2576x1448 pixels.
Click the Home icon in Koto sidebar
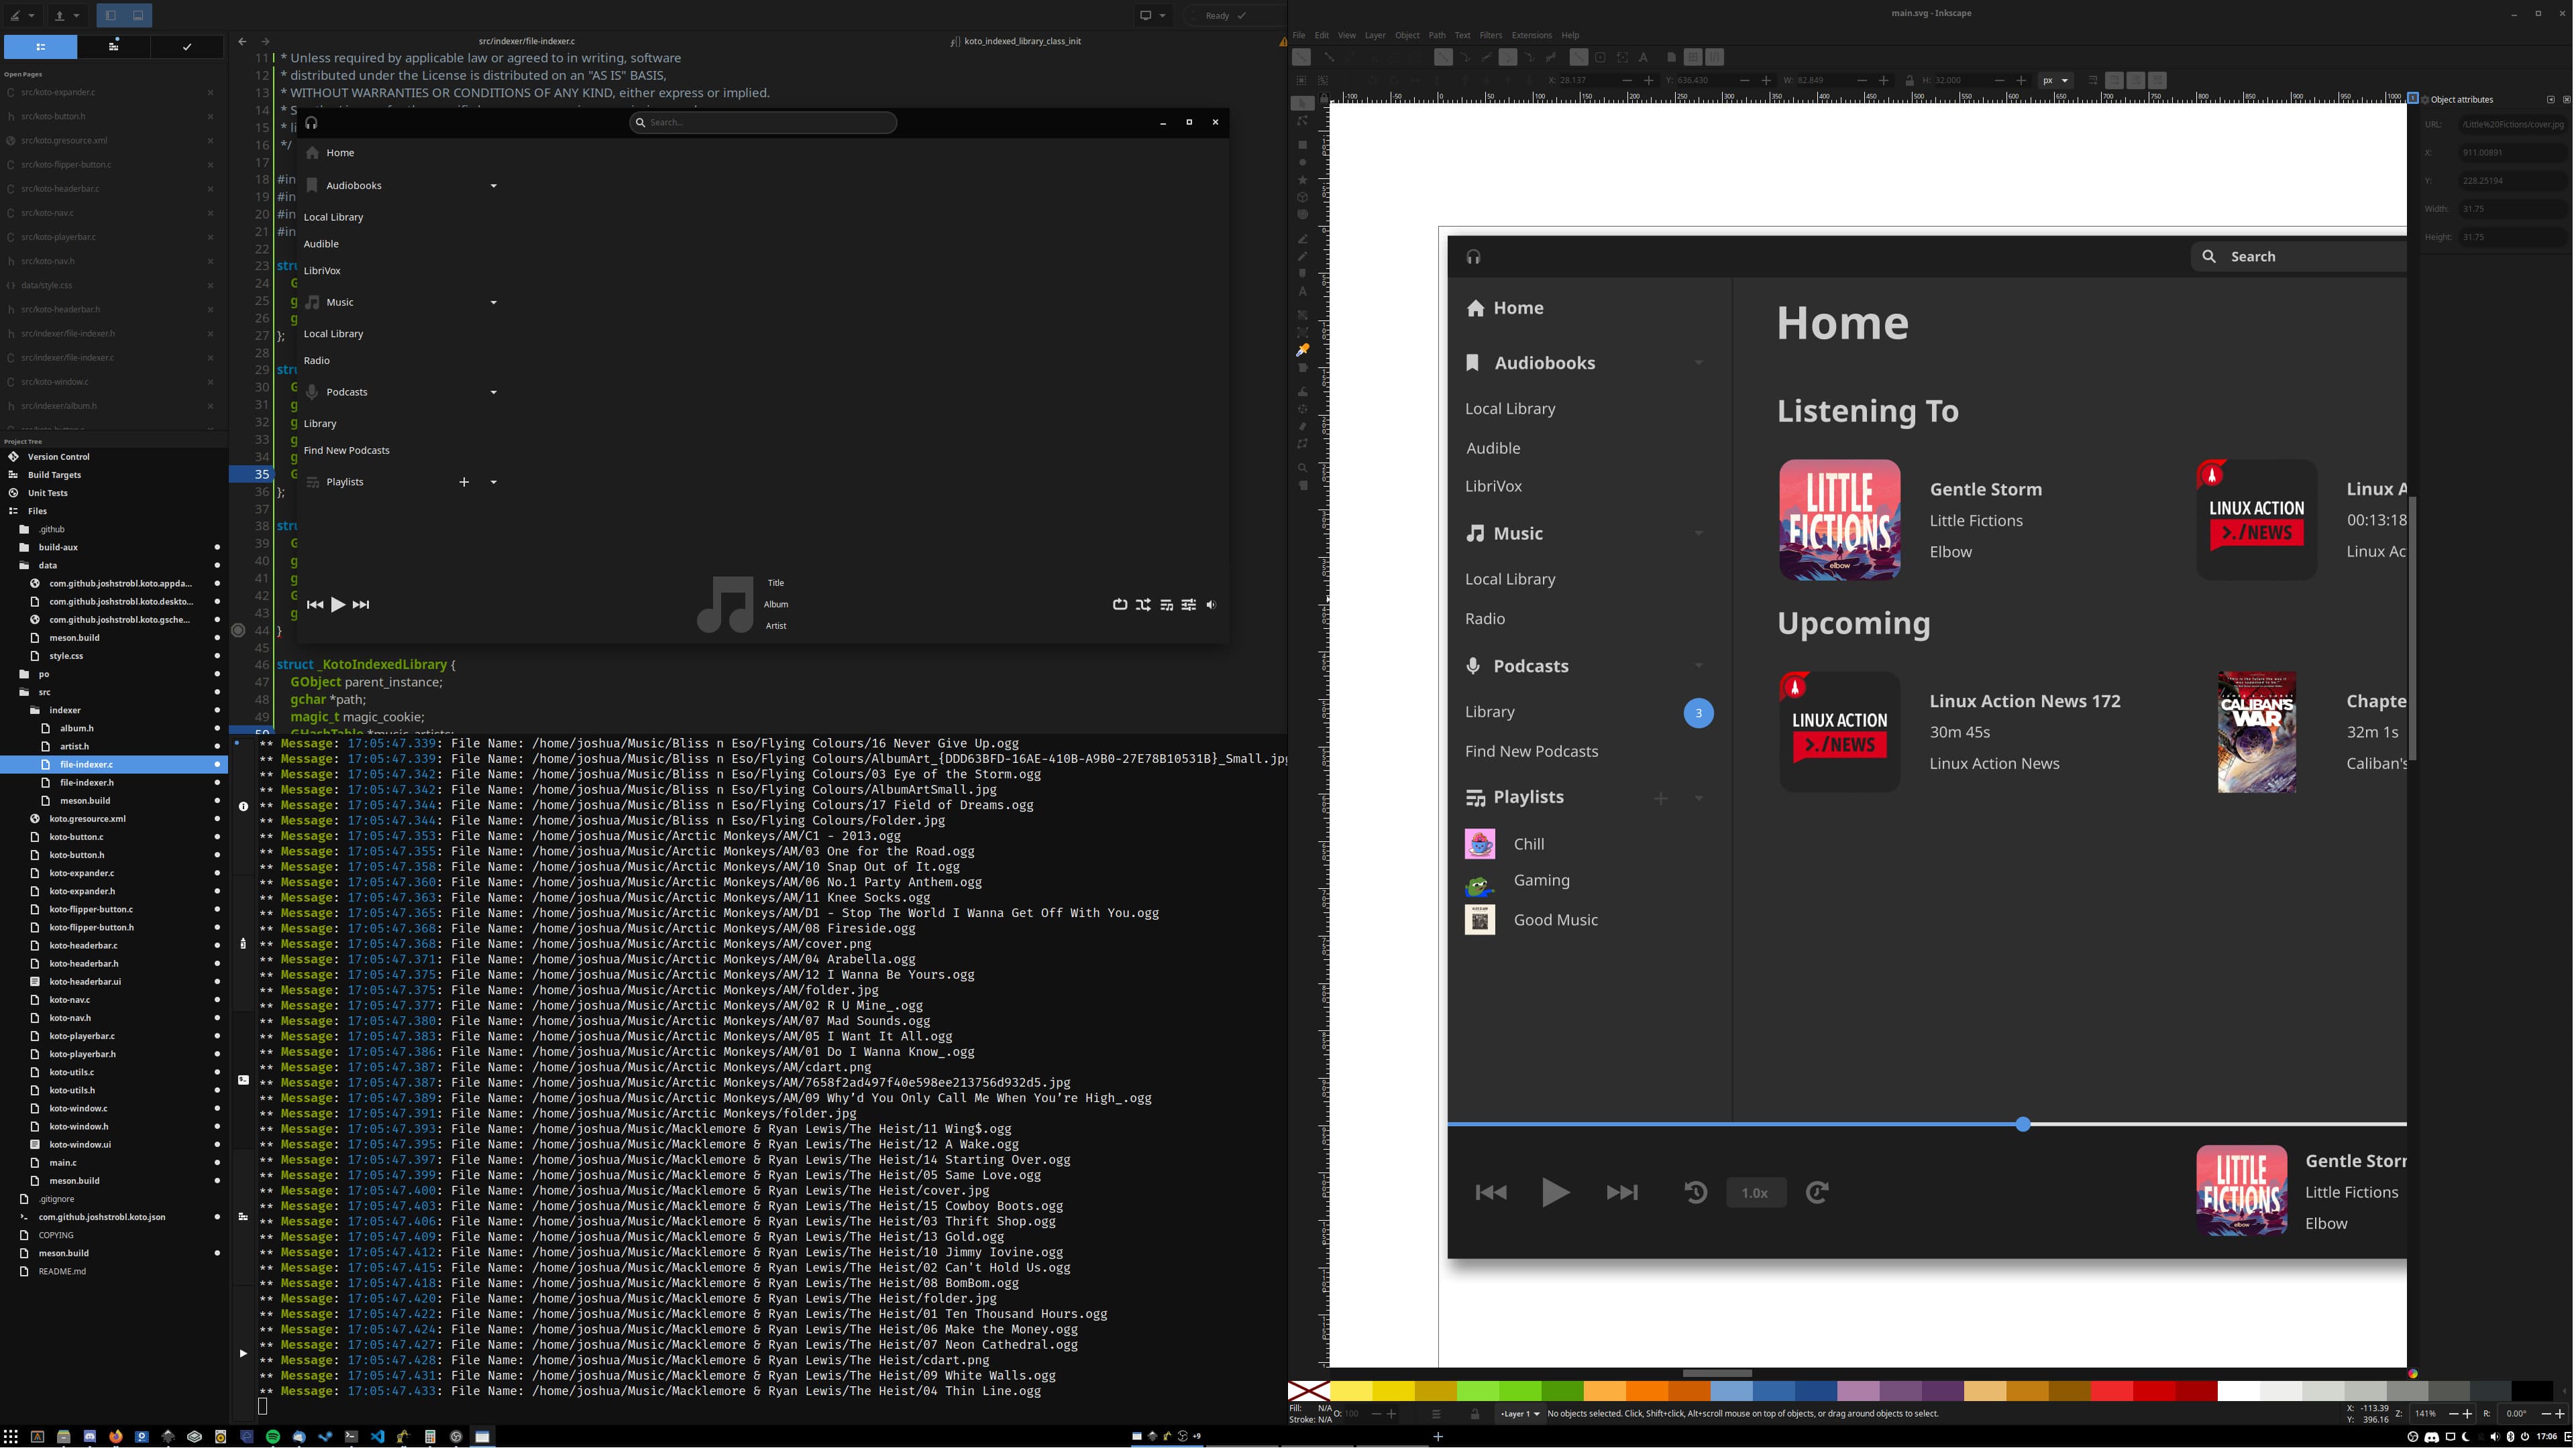pyautogui.click(x=313, y=153)
